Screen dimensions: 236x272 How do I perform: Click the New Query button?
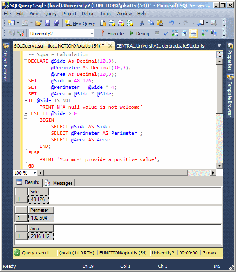point(80,23)
